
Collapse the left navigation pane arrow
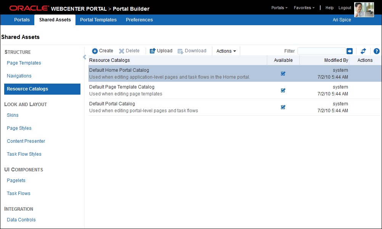pyautogui.click(x=84, y=57)
